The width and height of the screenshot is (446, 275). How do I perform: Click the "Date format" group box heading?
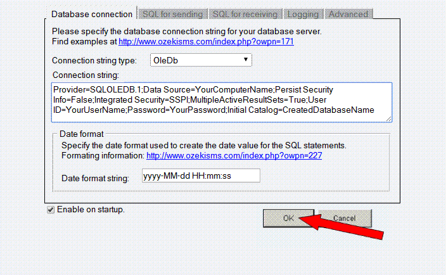coord(82,134)
